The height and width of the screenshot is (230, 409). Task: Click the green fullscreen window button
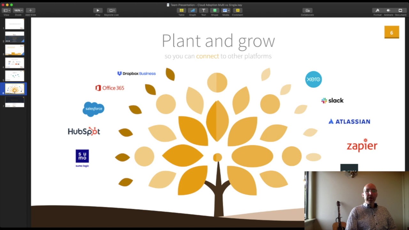pyautogui.click(x=12, y=5)
